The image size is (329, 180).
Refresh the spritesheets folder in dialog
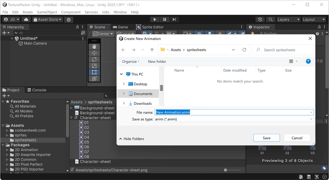[x=244, y=50]
